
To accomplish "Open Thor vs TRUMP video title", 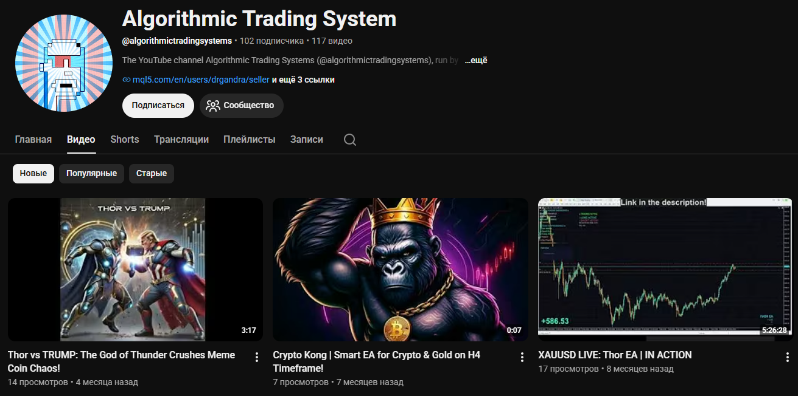I will (121, 361).
